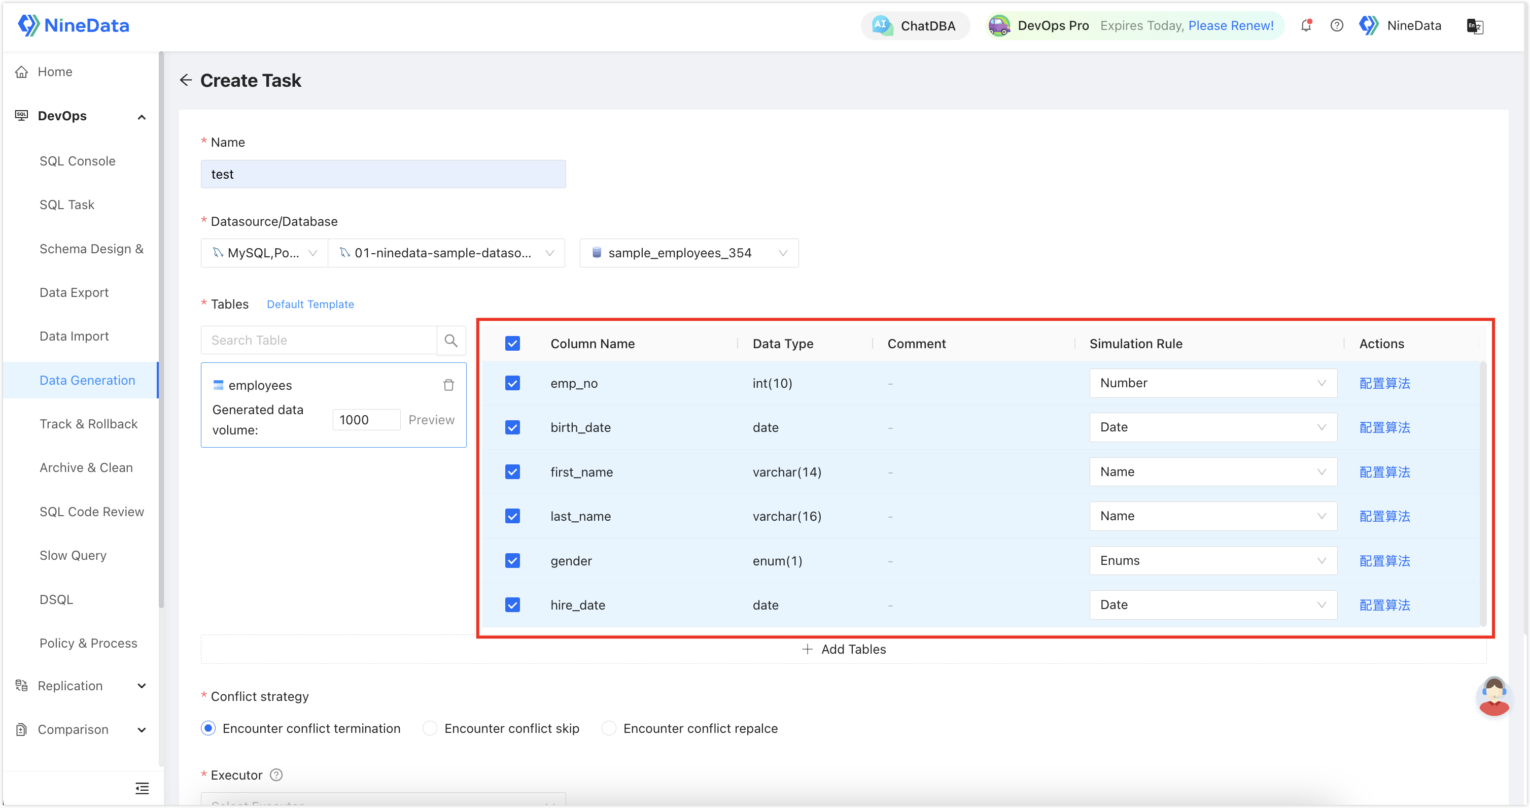Open the sample_employees_354 database dropdown
Viewport: 1530px width, 808px height.
click(689, 253)
